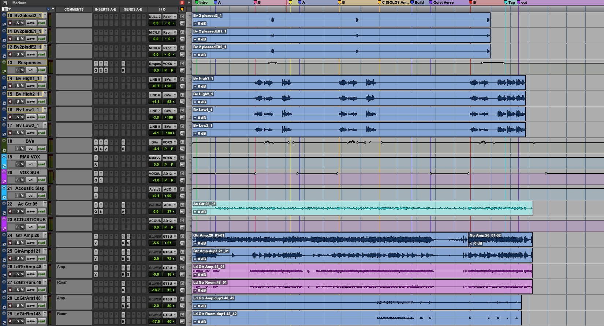Click the INSERTS A-E column header

coord(105,9)
